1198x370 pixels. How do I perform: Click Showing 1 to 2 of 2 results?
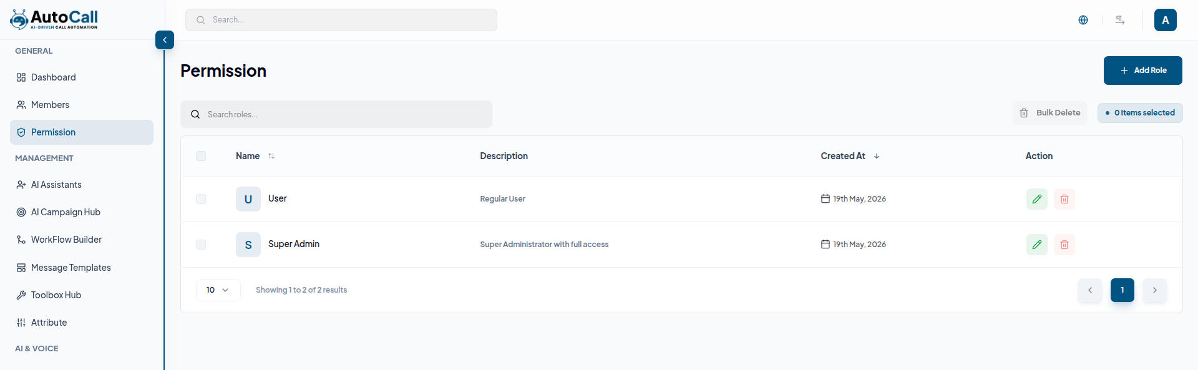[x=301, y=290]
